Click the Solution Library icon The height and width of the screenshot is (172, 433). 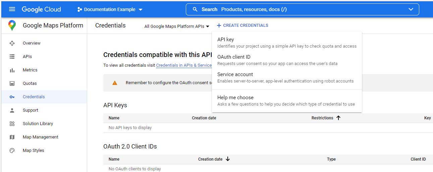(12, 124)
